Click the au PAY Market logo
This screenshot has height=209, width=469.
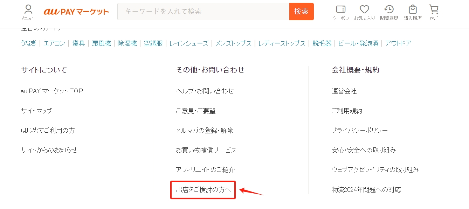coord(76,12)
